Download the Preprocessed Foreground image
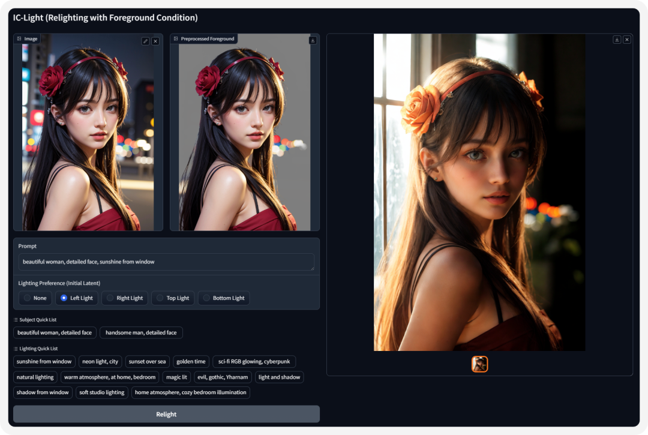 pos(313,40)
